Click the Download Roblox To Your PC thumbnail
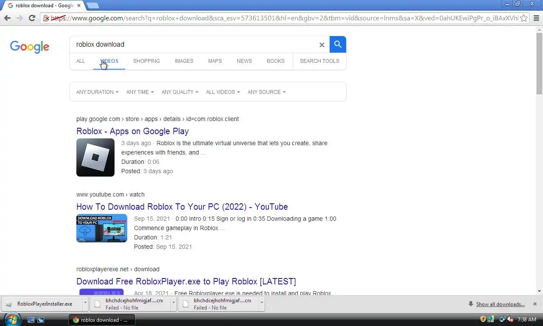This screenshot has width=543, height=326. [x=102, y=228]
